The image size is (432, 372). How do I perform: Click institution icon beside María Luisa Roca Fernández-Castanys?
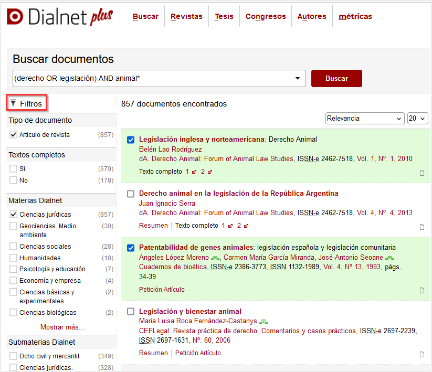tap(264, 322)
